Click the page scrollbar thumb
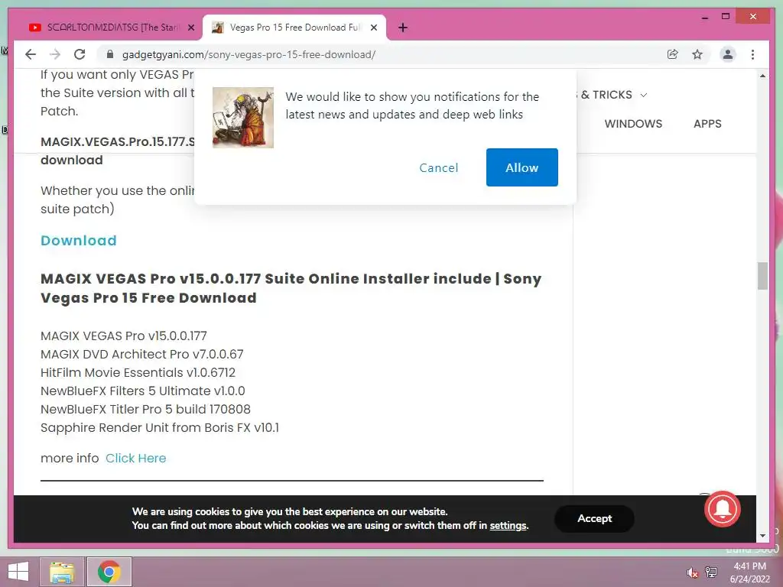The width and height of the screenshot is (783, 587). [x=762, y=275]
